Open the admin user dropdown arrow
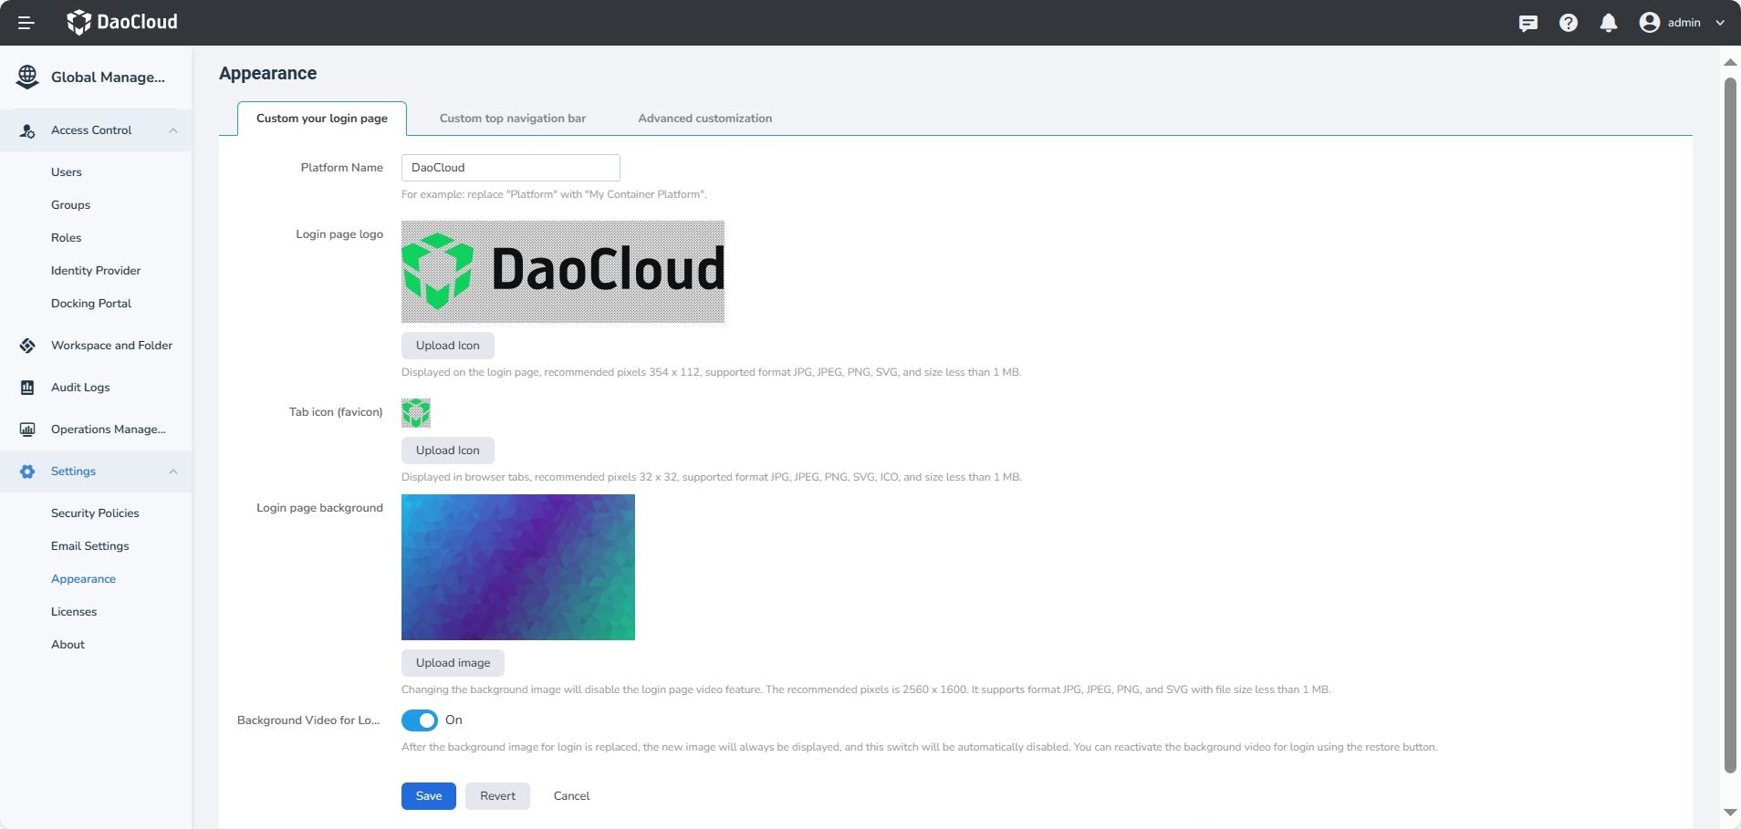 point(1720,23)
